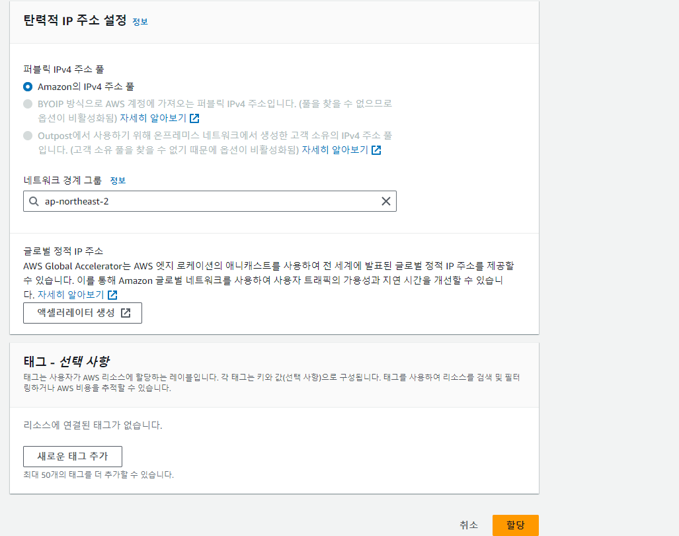Click the orange 할당 button
The image size is (679, 536).
pos(515,525)
